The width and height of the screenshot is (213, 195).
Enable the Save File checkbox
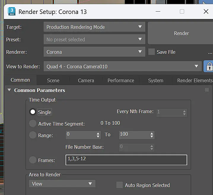(x=152, y=52)
